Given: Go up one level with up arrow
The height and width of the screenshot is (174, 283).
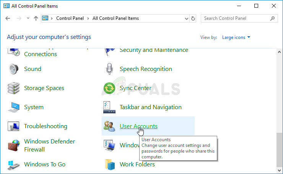Looking at the screenshot, I should point(36,18).
